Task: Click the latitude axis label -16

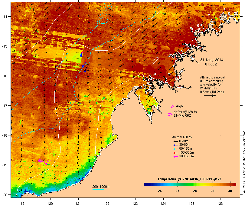Action: point(5,76)
